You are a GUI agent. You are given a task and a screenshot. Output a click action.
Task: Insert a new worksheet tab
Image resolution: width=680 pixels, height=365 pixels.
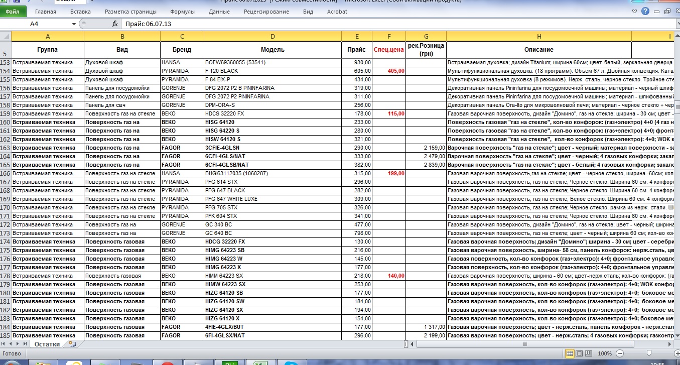click(72, 344)
